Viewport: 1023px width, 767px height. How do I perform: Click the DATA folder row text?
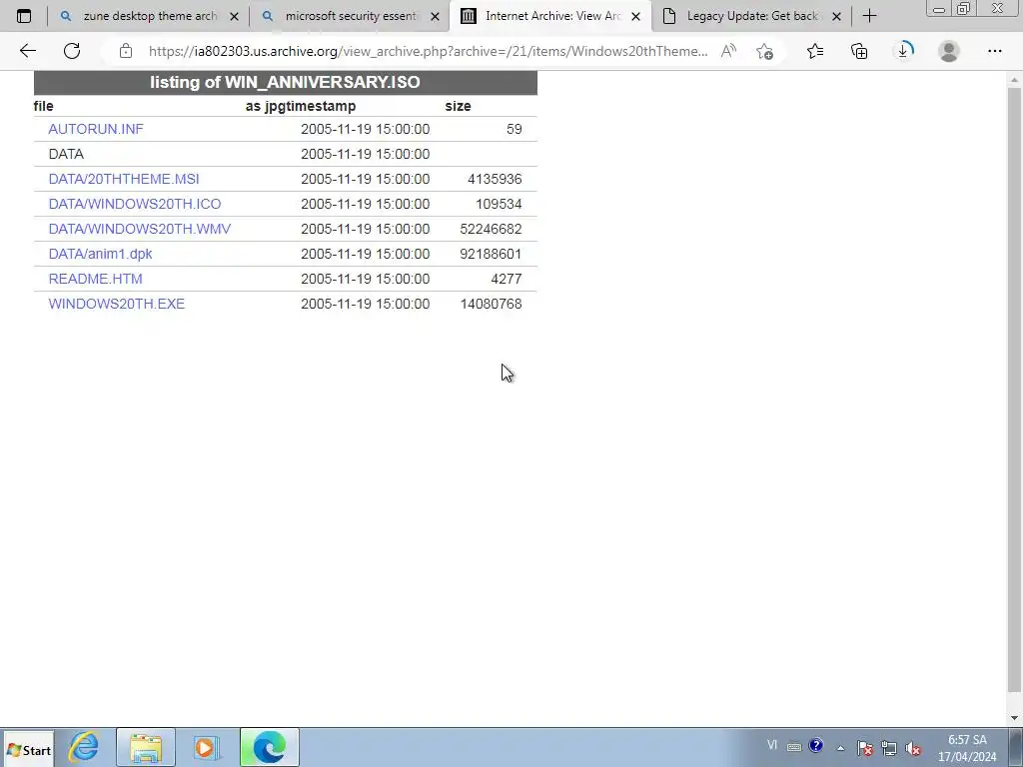click(x=66, y=154)
